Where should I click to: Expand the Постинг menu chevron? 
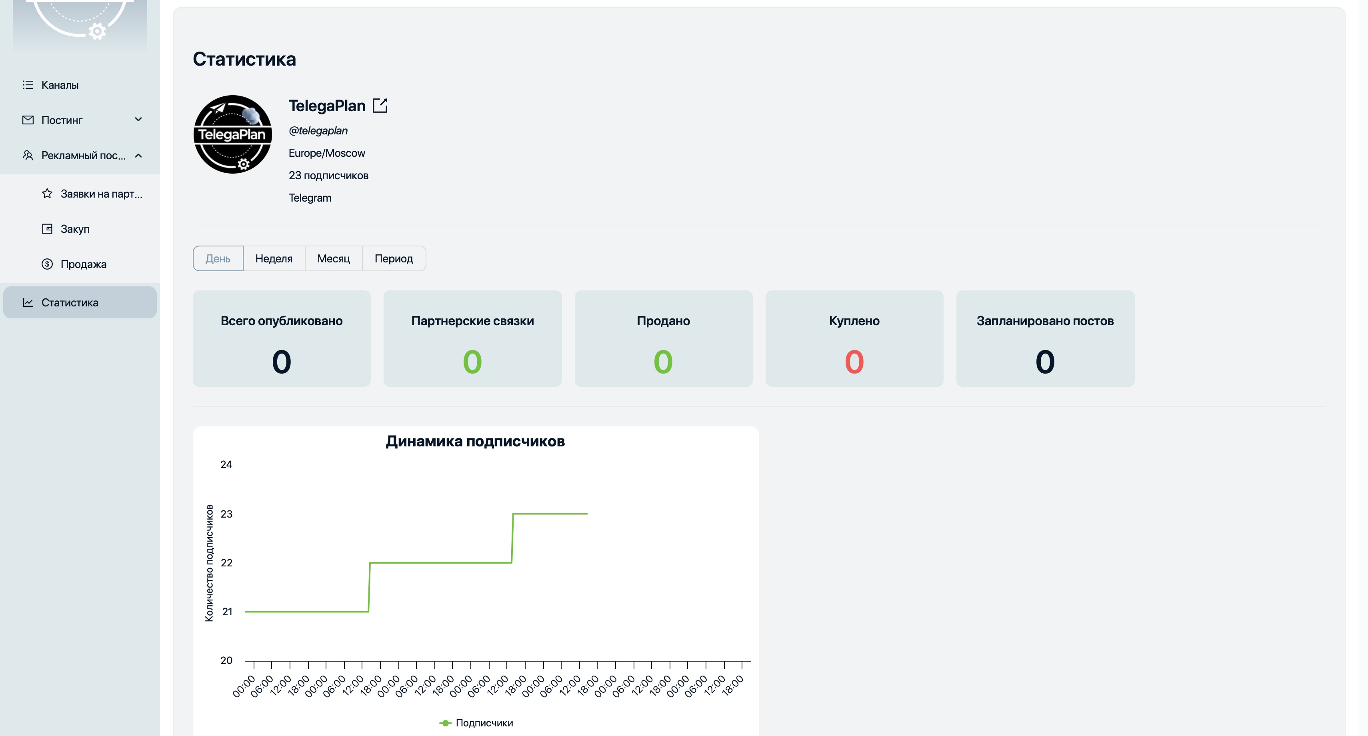pos(139,120)
